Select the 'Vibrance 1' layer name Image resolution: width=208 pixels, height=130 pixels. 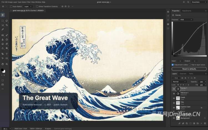click(184, 93)
